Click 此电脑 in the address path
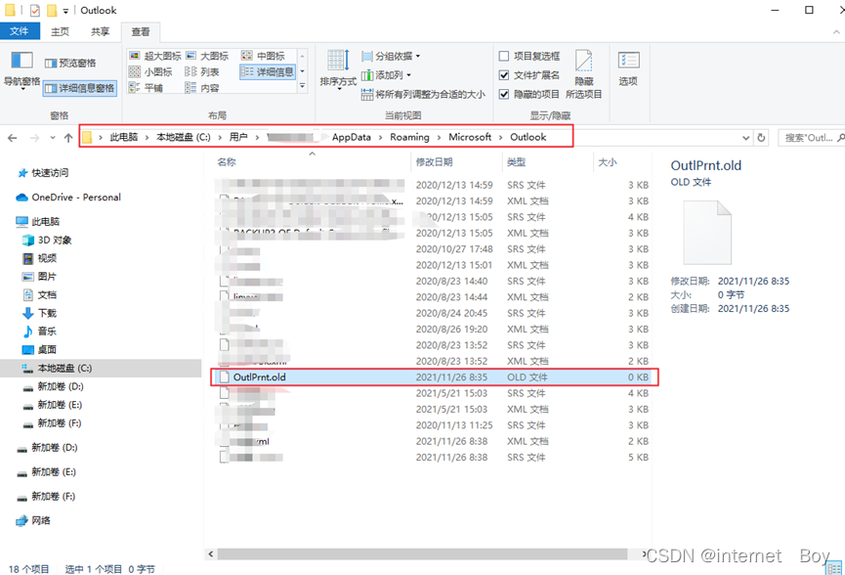Viewport: 845px width, 575px height. 124,137
